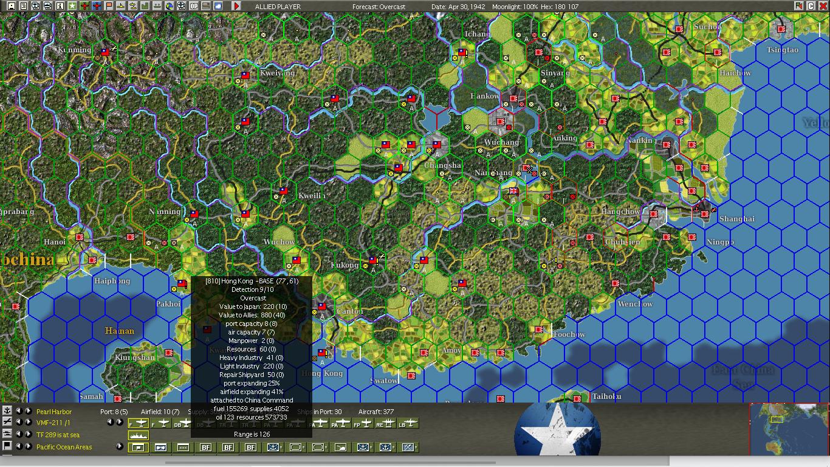Select the task force ship silhouette button
The height and width of the screenshot is (467, 830).
tap(139, 435)
